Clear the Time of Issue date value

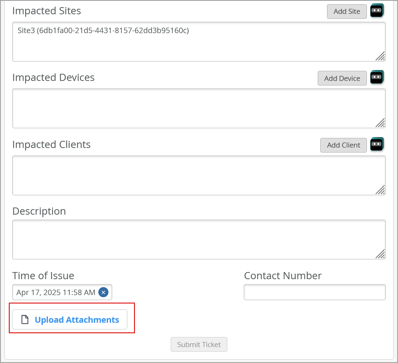103,292
